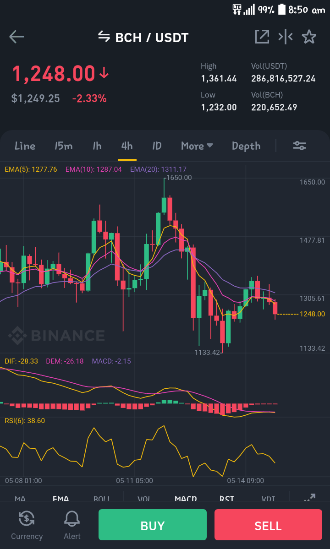The image size is (330, 549).
Task: Tap the Alert bell icon
Action: [x=72, y=519]
